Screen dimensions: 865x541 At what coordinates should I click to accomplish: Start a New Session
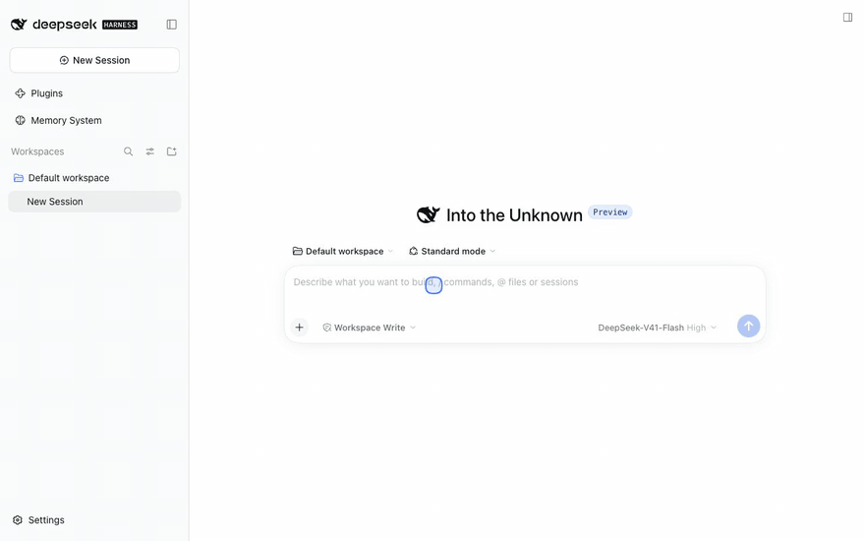click(94, 60)
